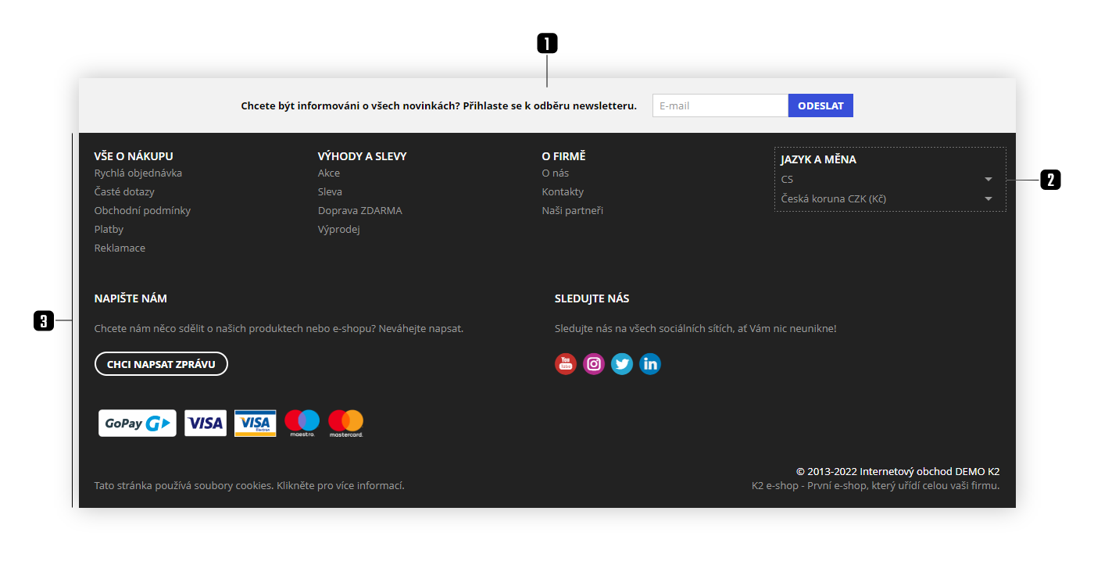Open the Doprava ZDARMA link

(x=360, y=211)
